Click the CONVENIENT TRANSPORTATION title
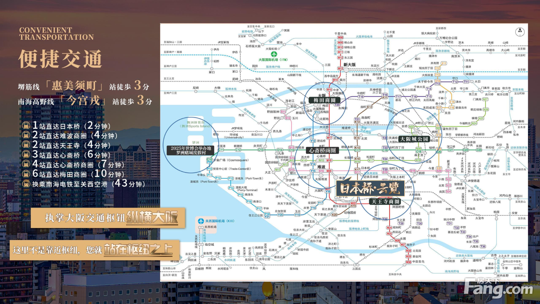540x304 pixels. click(x=56, y=34)
